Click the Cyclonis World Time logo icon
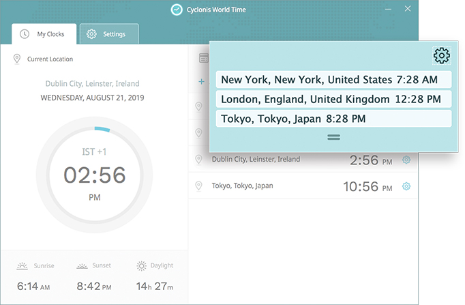This screenshot has width=465, height=305. [177, 10]
